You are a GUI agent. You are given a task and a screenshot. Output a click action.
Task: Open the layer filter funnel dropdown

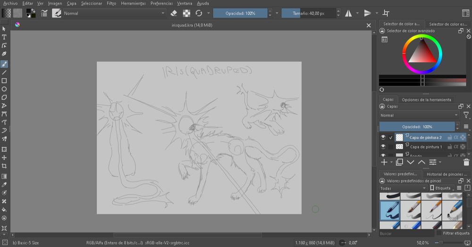[466, 115]
